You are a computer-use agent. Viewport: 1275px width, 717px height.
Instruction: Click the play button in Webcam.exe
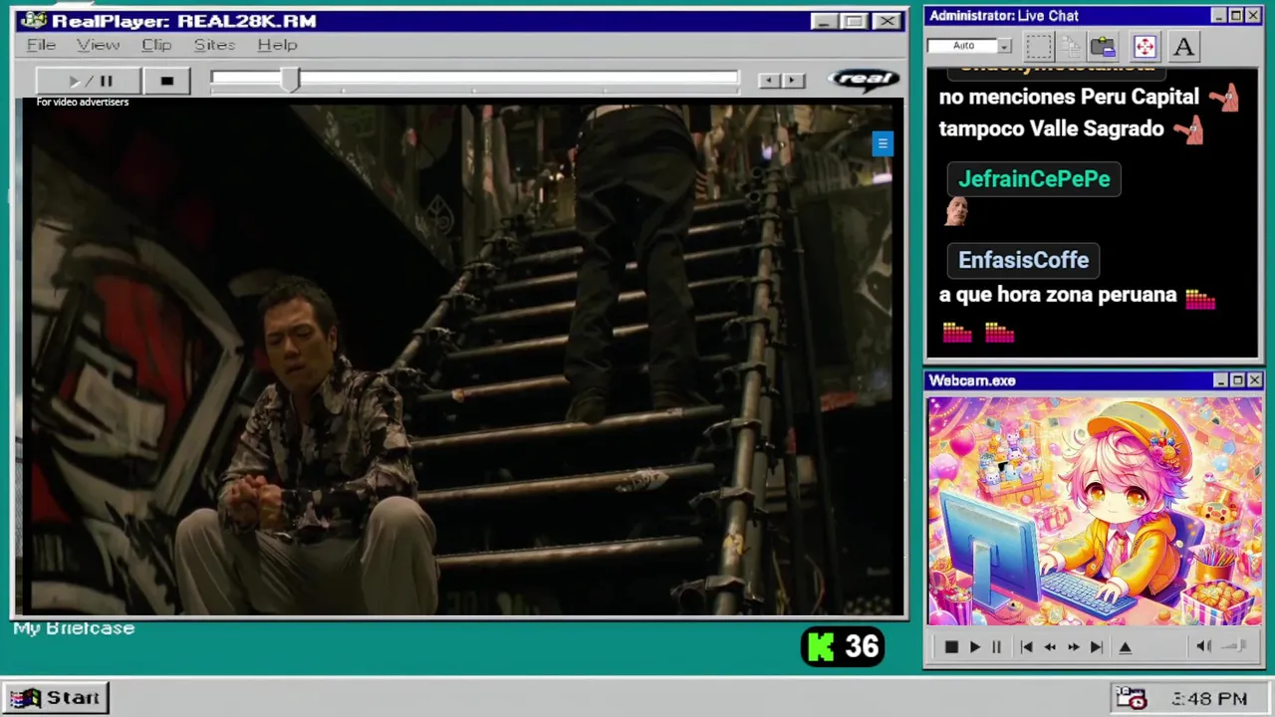(974, 647)
